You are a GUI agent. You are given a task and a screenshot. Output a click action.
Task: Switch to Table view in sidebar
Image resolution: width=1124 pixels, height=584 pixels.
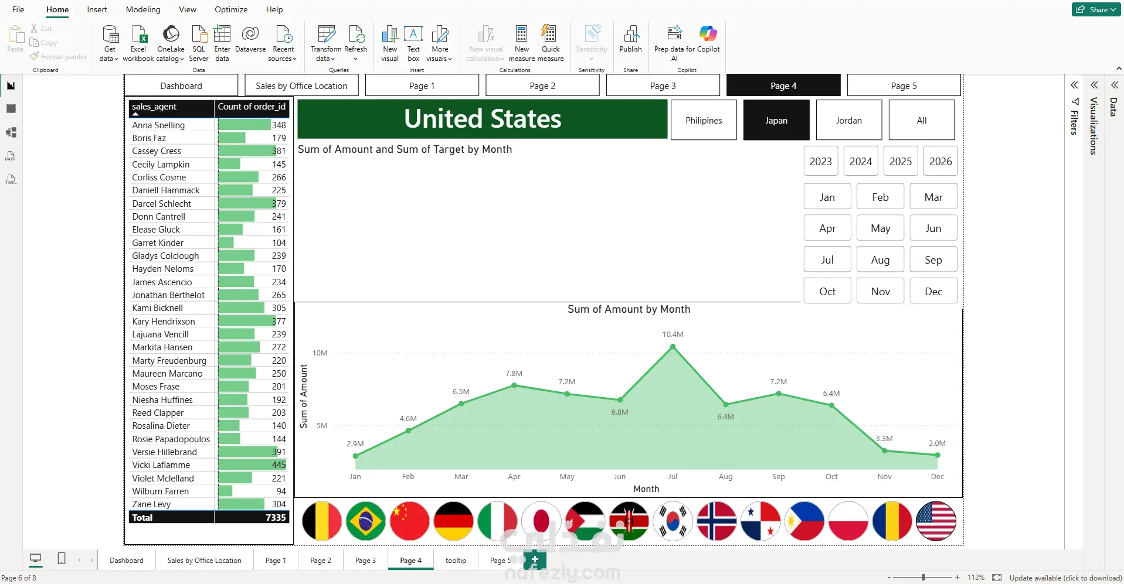[x=11, y=109]
